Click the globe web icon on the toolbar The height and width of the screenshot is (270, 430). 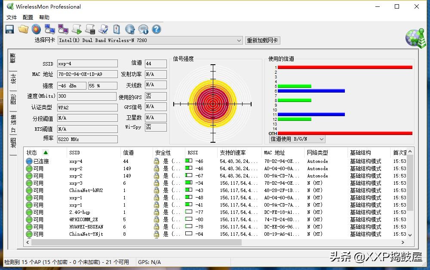[130, 29]
